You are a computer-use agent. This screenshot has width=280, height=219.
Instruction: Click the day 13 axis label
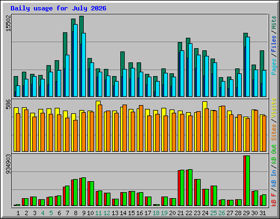point(115,213)
